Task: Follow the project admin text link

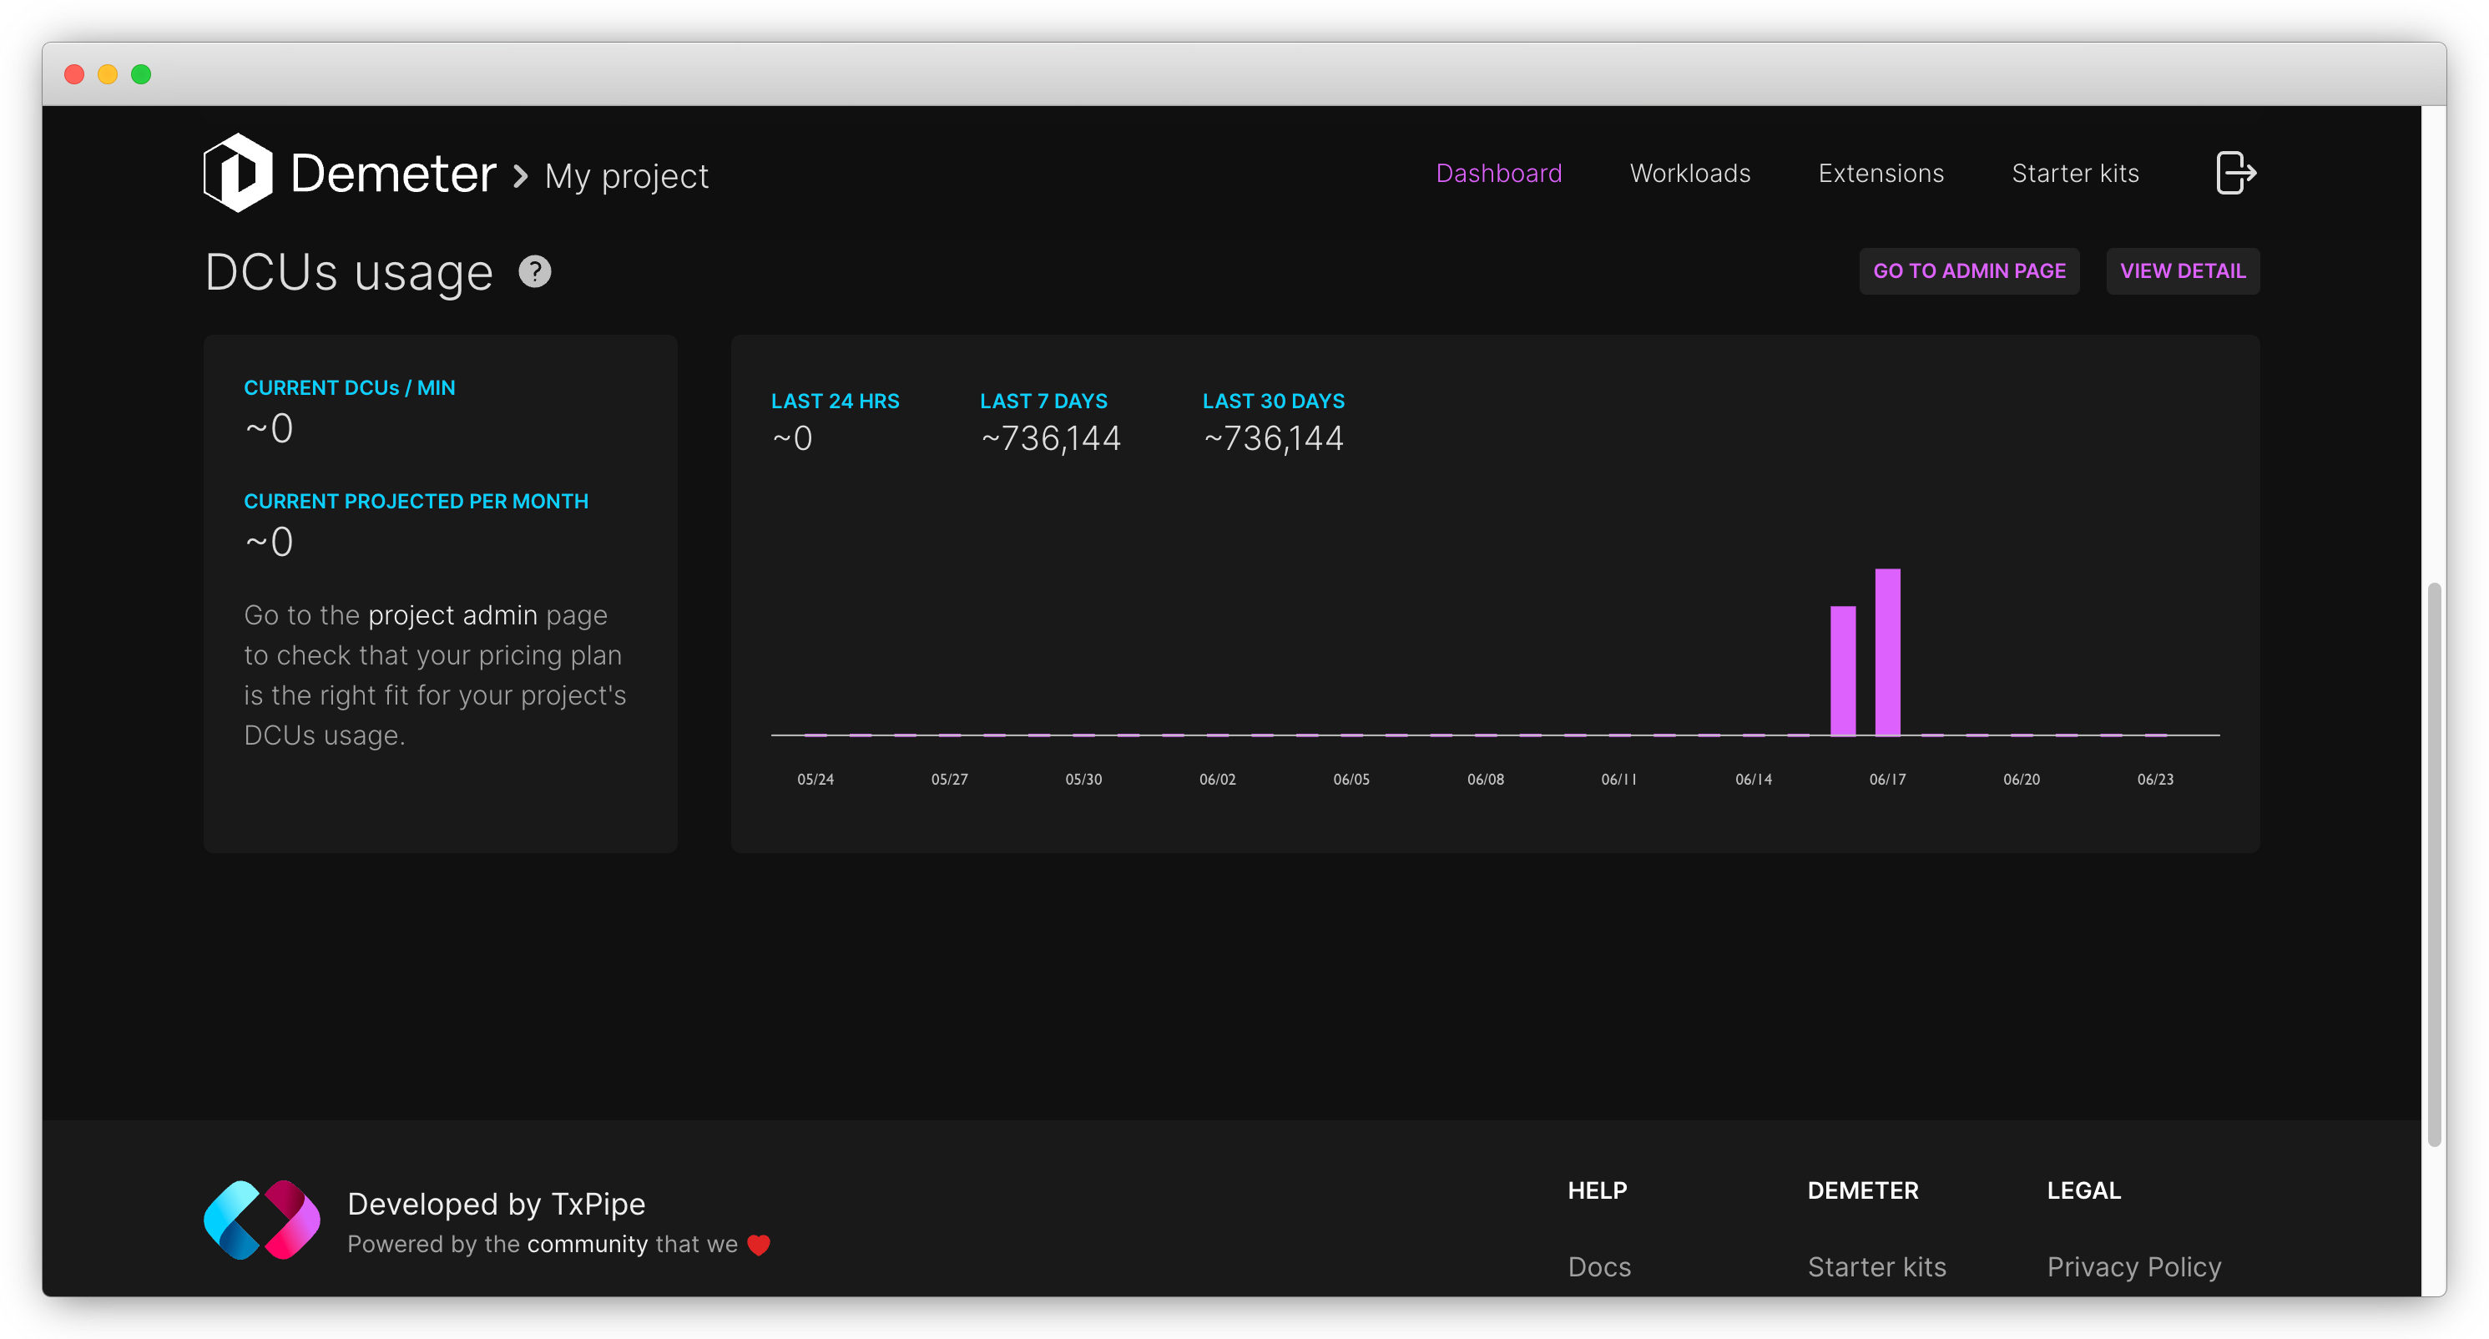Action: tap(452, 615)
